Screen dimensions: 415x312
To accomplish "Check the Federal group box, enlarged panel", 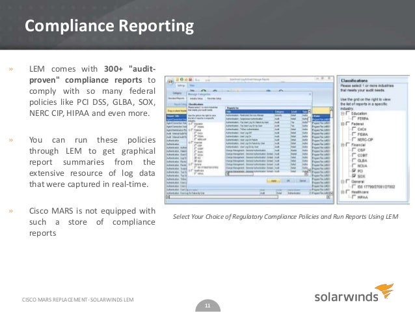I will coord(348,124).
